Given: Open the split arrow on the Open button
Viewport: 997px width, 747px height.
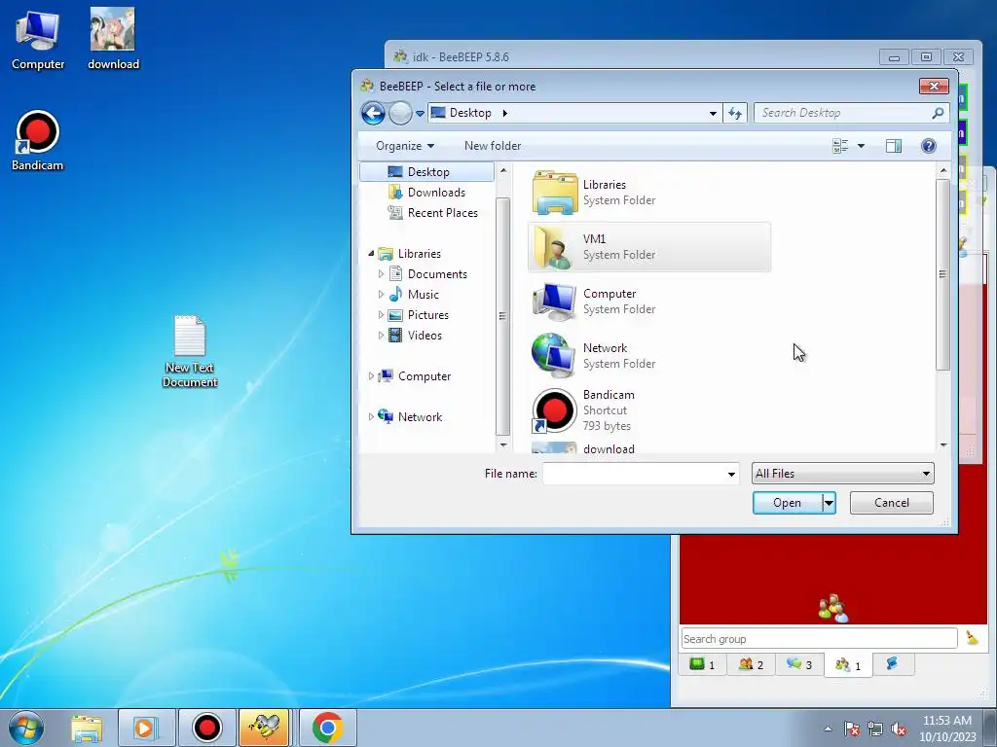Looking at the screenshot, I should coord(829,503).
